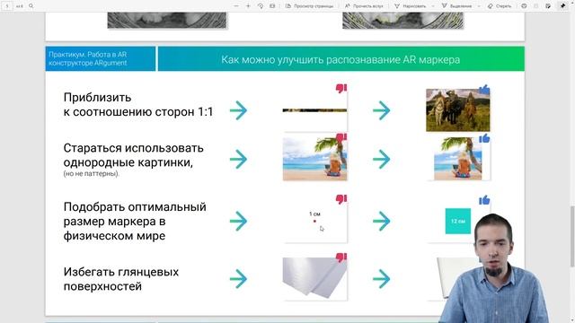
Task: Rotate the PDF page
Action: (x=261, y=6)
